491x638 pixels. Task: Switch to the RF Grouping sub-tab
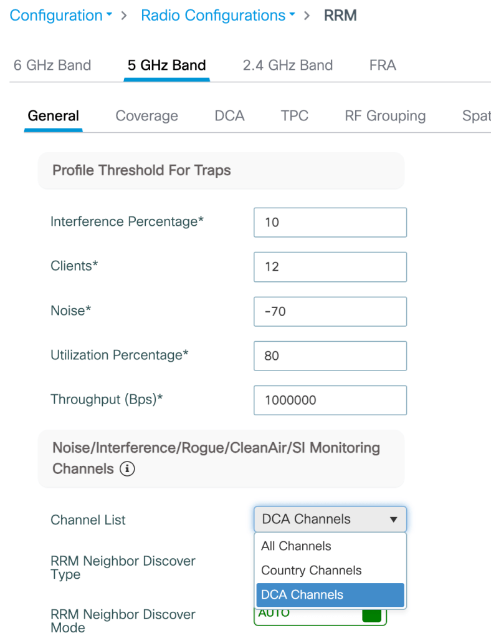tap(384, 116)
